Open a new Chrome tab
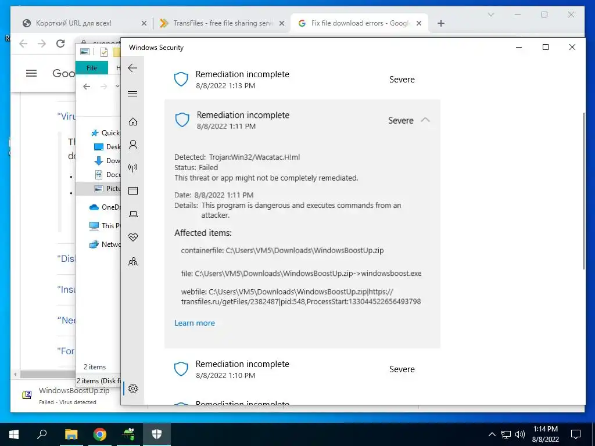595x446 pixels. pyautogui.click(x=440, y=23)
